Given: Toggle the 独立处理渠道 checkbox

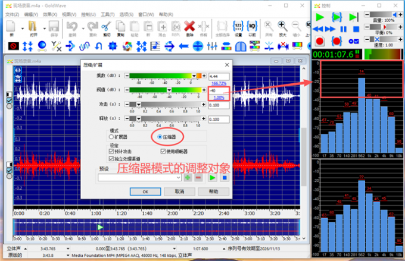Looking at the screenshot, I should [x=111, y=159].
